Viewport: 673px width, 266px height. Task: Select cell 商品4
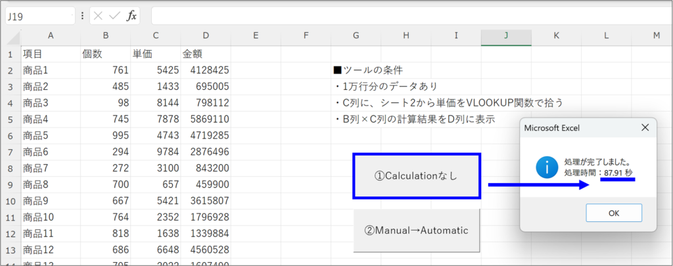click(x=51, y=120)
